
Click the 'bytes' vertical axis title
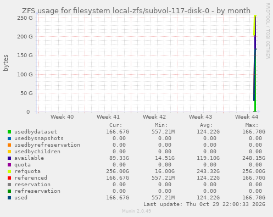(5, 63)
